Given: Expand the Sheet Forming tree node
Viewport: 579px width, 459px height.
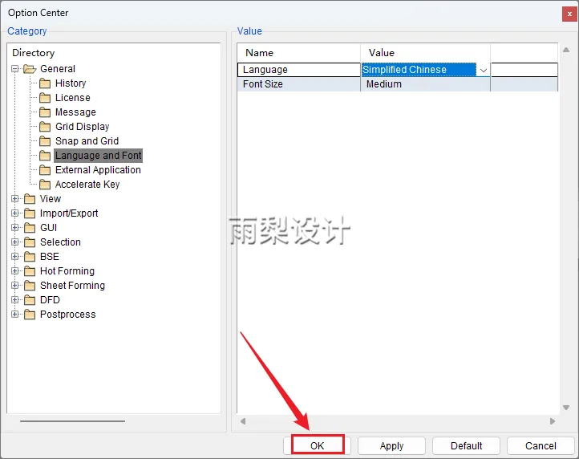Looking at the screenshot, I should tap(14, 286).
